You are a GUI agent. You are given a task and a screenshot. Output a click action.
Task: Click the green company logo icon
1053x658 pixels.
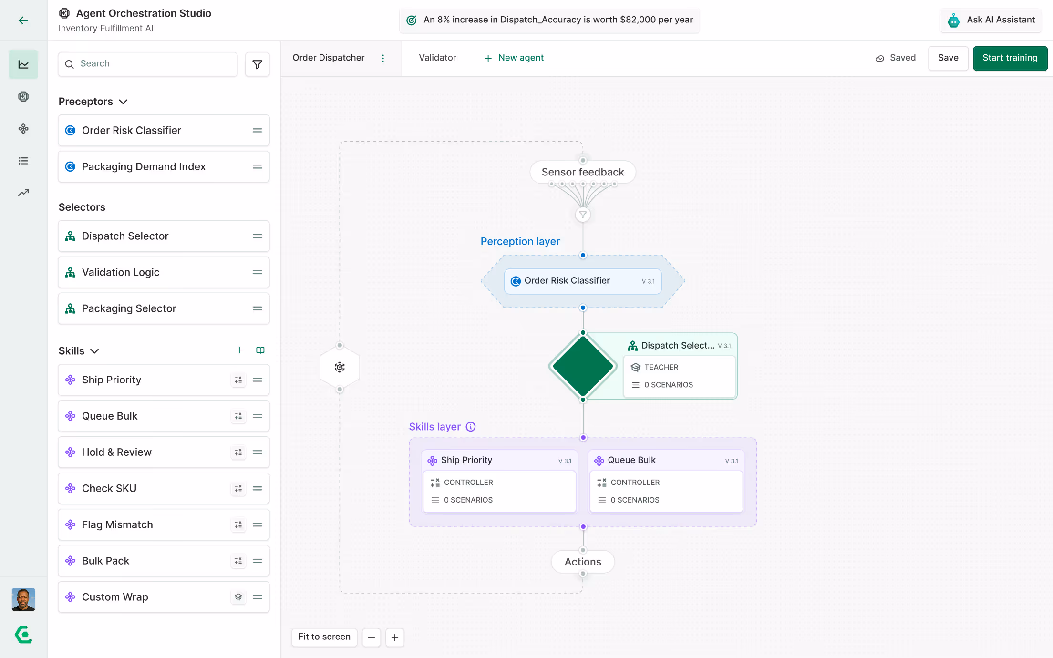tap(23, 635)
